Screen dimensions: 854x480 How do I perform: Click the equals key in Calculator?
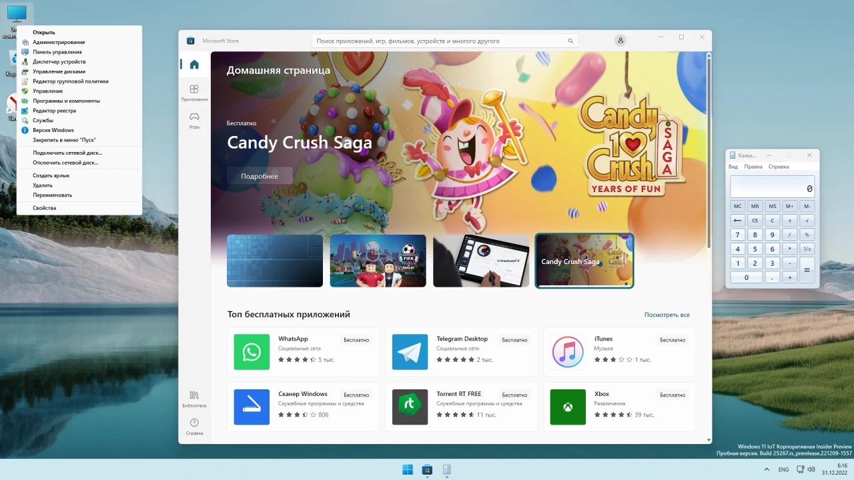click(807, 270)
